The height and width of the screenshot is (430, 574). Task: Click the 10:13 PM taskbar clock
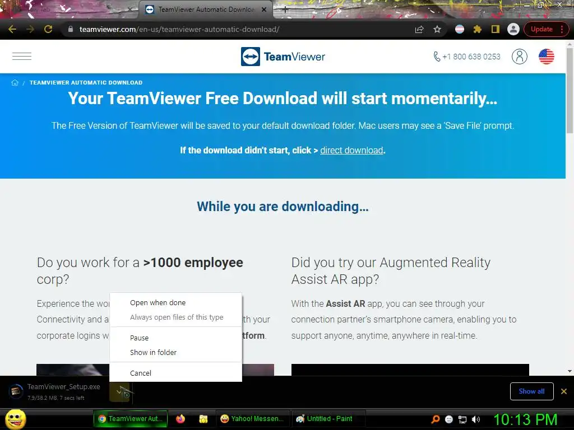(x=526, y=419)
